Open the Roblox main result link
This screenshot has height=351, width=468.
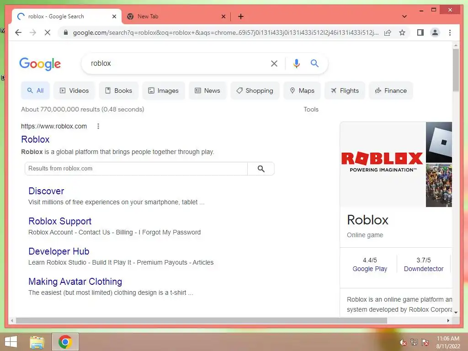35,139
